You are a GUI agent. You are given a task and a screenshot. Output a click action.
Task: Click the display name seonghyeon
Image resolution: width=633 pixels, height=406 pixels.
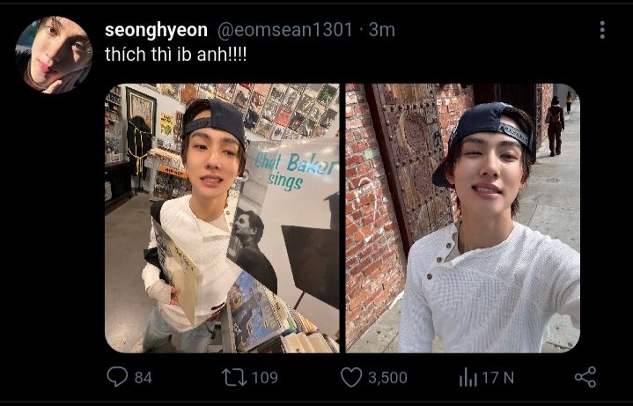[156, 30]
